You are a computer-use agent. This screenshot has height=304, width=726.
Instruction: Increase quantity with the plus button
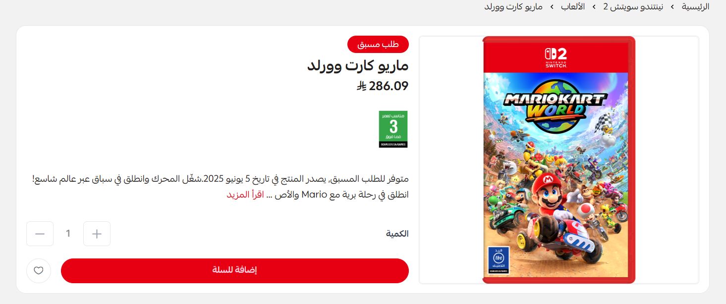coord(97,234)
